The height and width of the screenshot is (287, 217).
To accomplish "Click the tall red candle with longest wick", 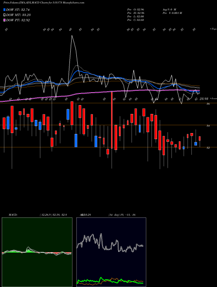I will [112, 120].
